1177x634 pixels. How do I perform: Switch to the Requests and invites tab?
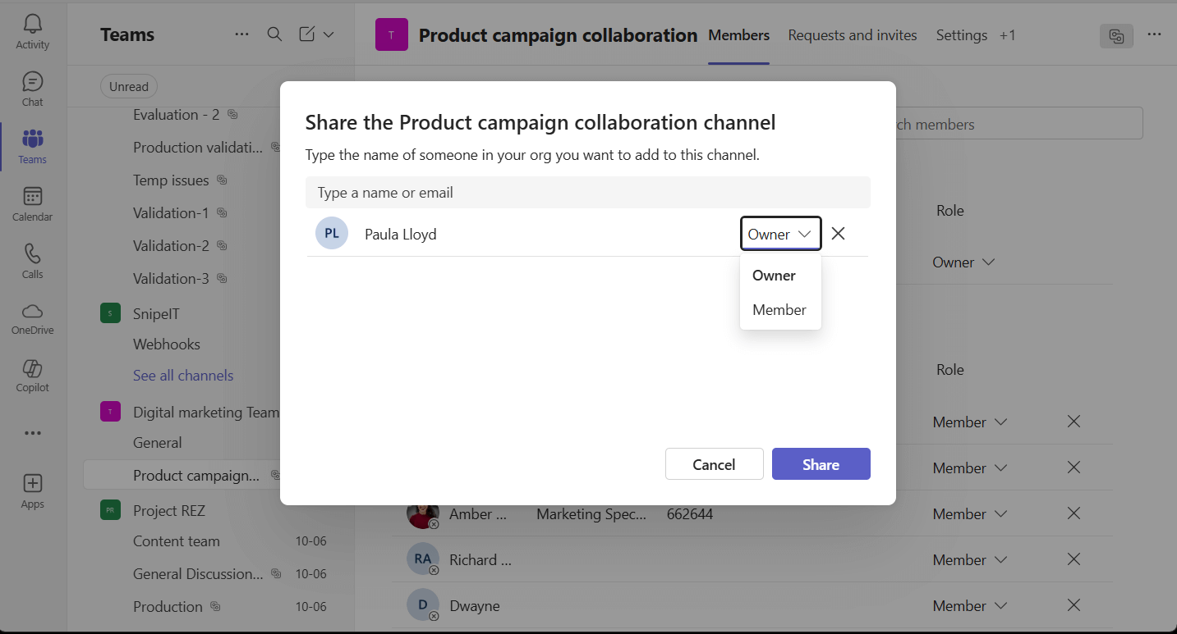tap(852, 34)
